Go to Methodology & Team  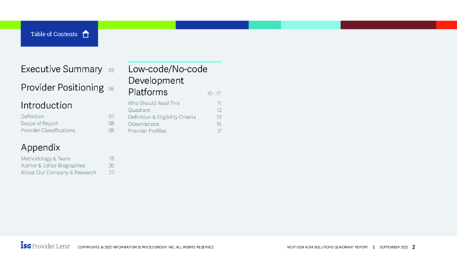coord(45,159)
